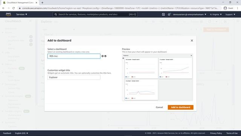Select the CloudWatch Management Console tab
Image resolution: width=241 pixels, height=136 pixels.
tap(20, 3)
